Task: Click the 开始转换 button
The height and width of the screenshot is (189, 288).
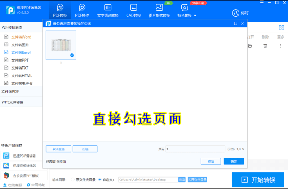Action: click(258, 180)
